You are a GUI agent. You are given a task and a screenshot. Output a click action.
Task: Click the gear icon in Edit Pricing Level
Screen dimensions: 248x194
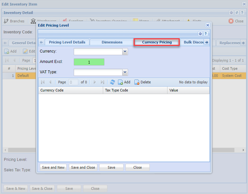coord(200,34)
